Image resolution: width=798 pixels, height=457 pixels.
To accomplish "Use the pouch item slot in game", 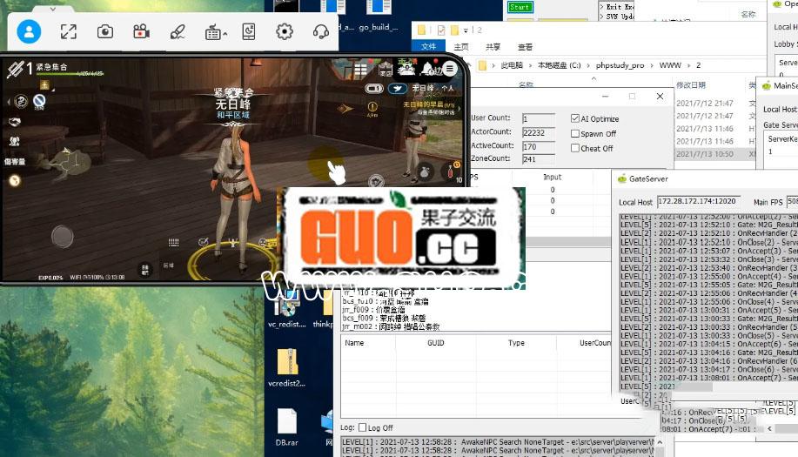I will pyautogui.click(x=425, y=172).
